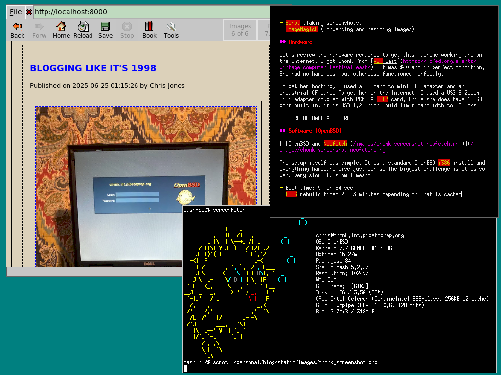Screen dimensions: 501x375
Task: Click the ImageMagick word in the editor
Action: click(x=301, y=29)
